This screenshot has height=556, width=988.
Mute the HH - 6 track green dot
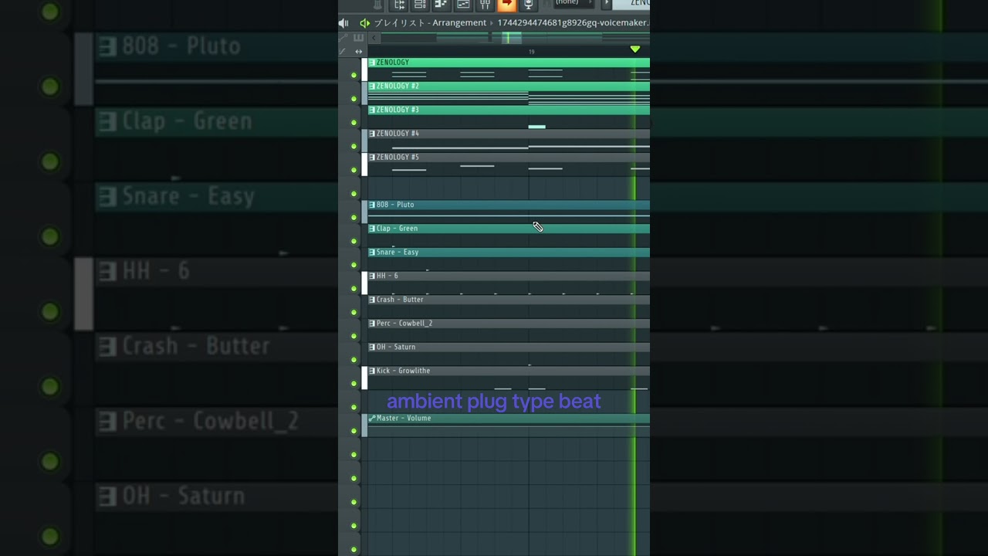point(354,288)
